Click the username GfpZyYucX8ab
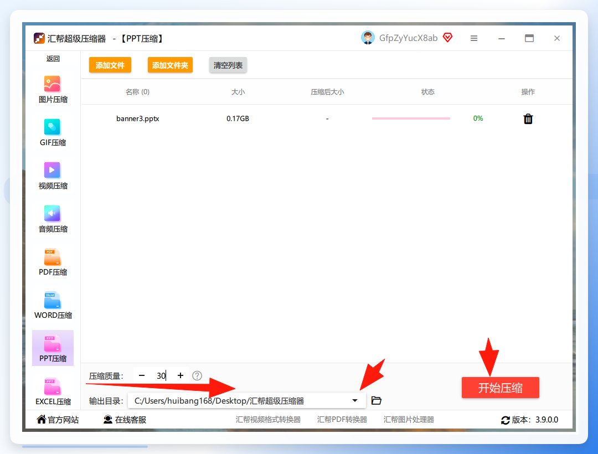This screenshot has width=598, height=454. 408,38
